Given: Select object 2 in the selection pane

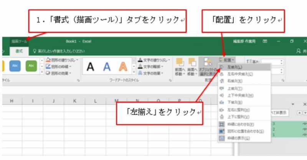Looking at the screenshot, I should [289, 129].
